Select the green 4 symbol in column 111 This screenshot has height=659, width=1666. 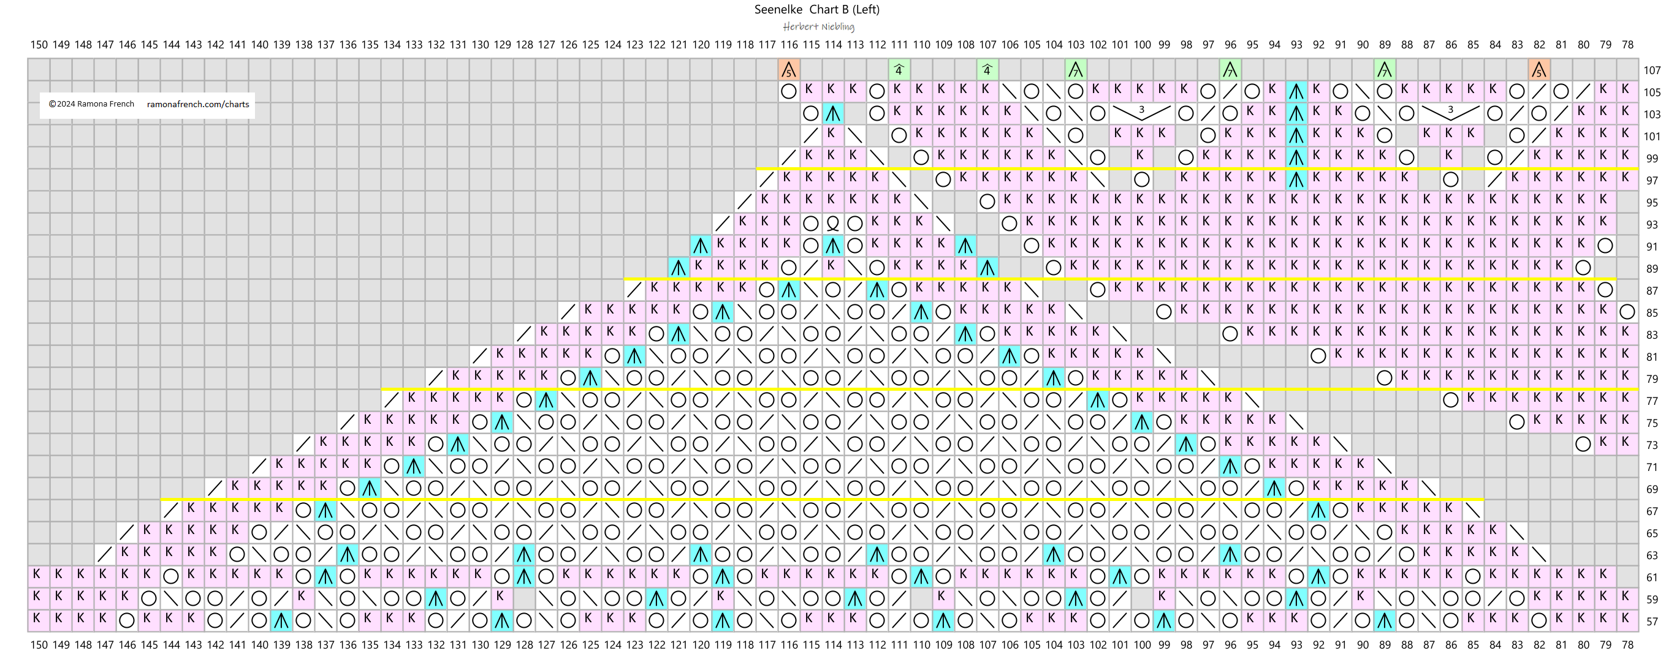(899, 70)
